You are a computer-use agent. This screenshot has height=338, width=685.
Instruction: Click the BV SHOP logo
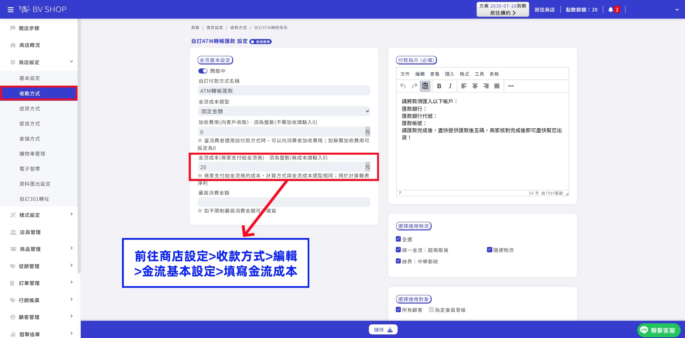pyautogui.click(x=43, y=9)
